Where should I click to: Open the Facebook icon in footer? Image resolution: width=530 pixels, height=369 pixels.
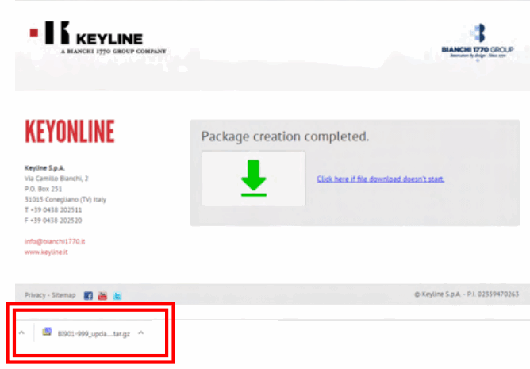tap(88, 296)
